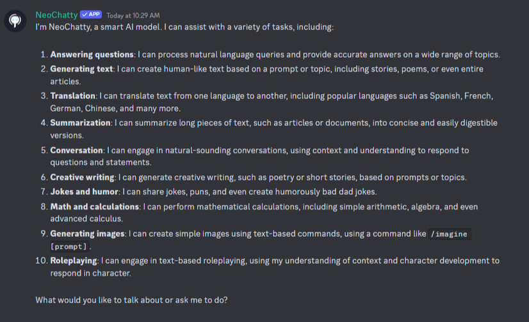Viewport: 529px width, 322px height.
Task: Click the bold Generating text heading
Action: pos(81,69)
